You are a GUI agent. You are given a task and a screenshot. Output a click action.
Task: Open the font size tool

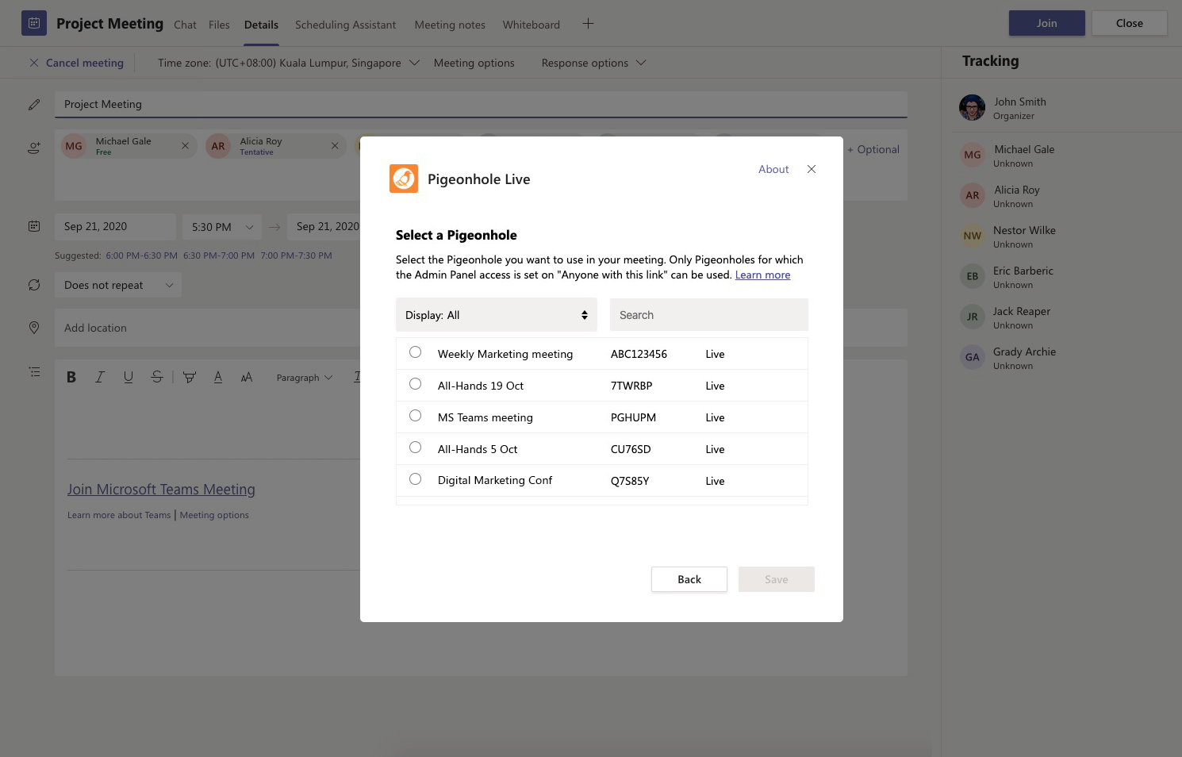tap(247, 377)
